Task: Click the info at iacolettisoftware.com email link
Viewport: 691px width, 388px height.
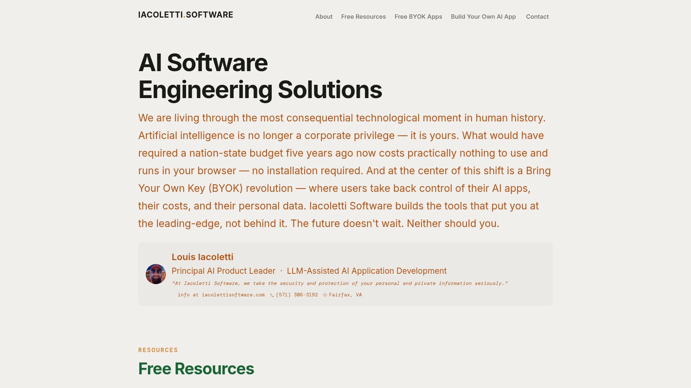Action: coord(221,295)
